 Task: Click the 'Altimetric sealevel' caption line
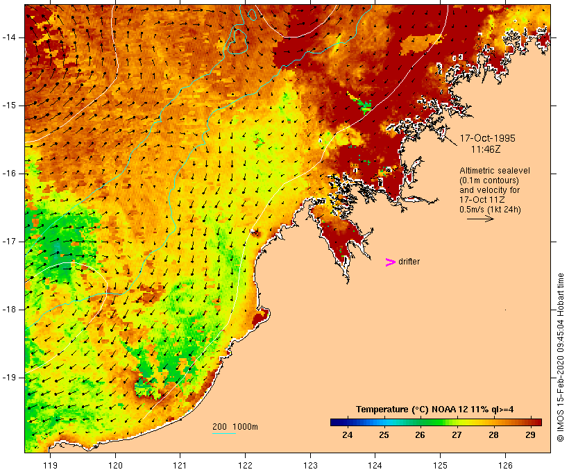(x=495, y=170)
